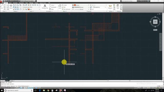Select the Circle draw tool
This screenshot has width=164, height=92.
5,7
